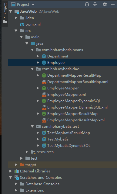Open the Project view dropdown

(x=33, y=5)
